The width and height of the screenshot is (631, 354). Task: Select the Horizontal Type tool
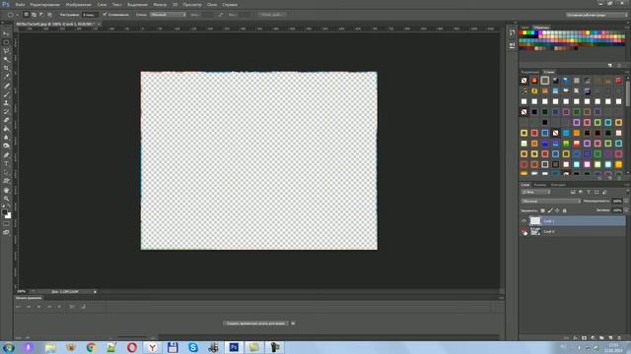(x=6, y=164)
